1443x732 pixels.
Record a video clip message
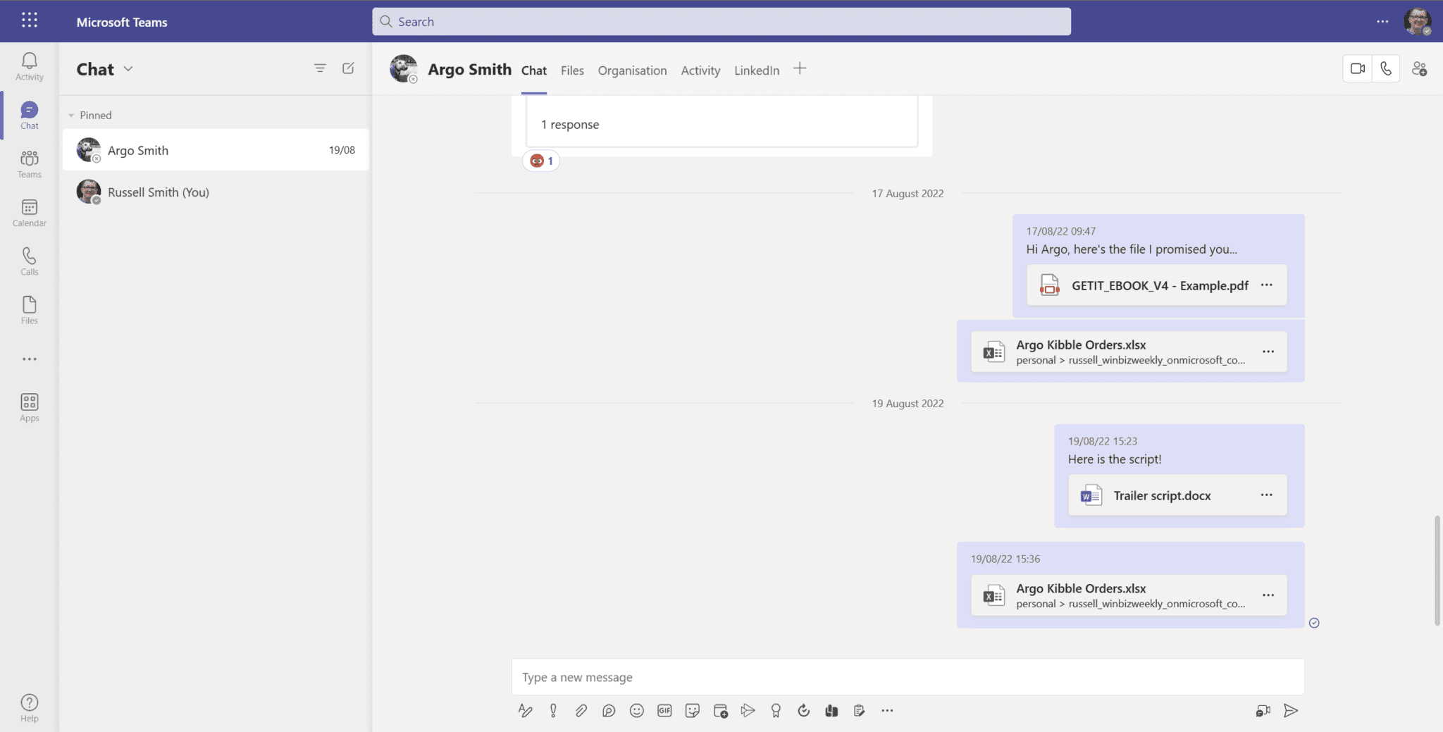(x=1263, y=710)
